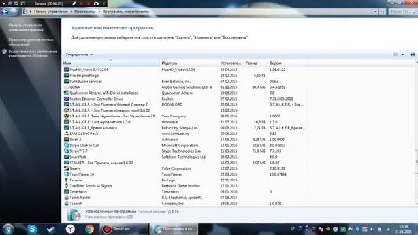
Task: Select Prizraki proshlogo program row
Action: pyautogui.click(x=184, y=76)
